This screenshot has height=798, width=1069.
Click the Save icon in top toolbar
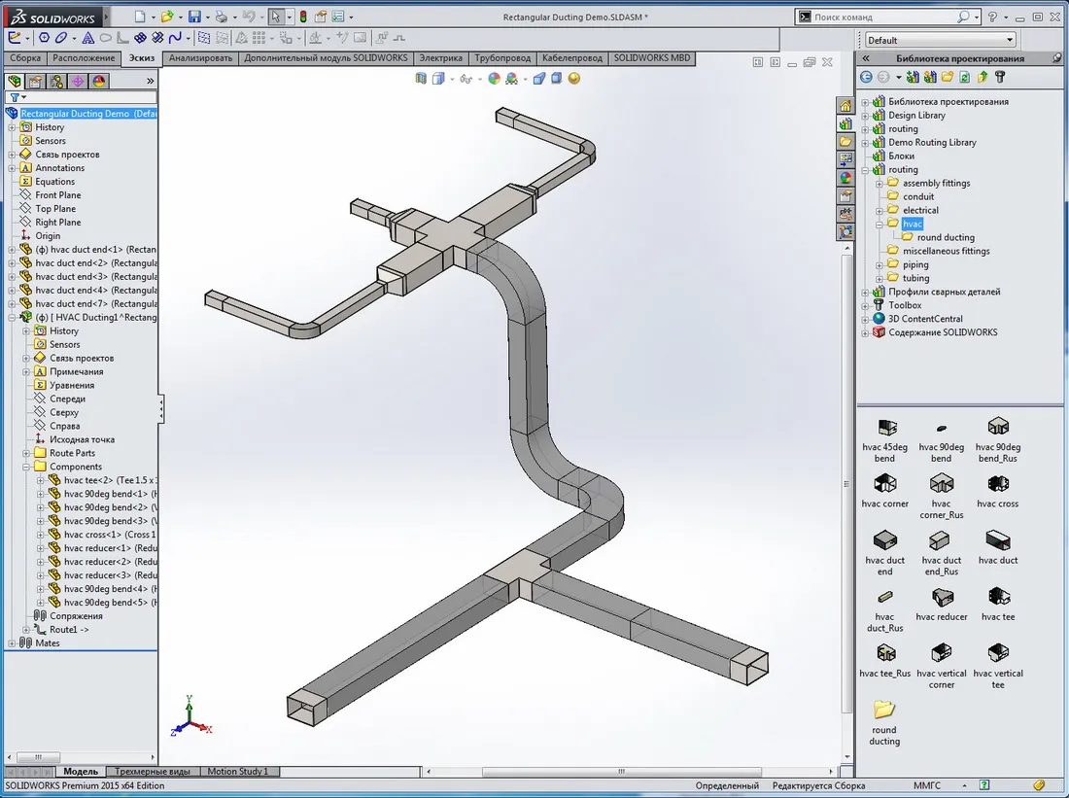[194, 17]
